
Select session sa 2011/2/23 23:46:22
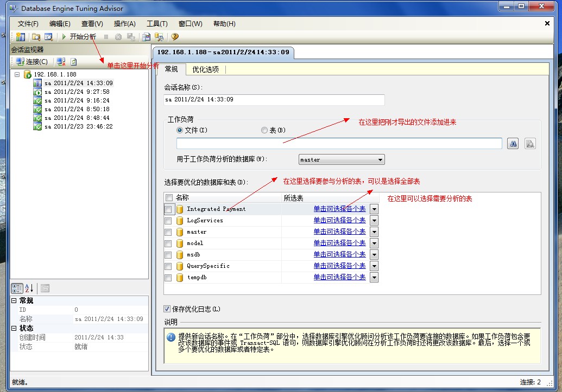click(x=79, y=126)
